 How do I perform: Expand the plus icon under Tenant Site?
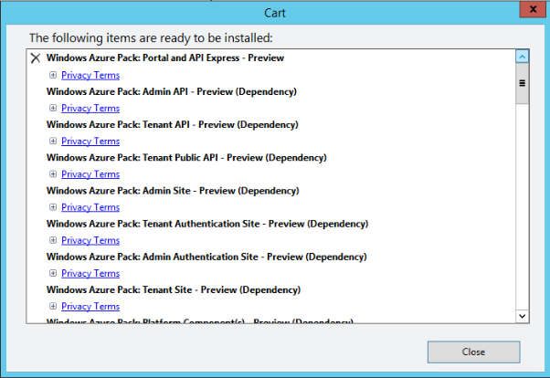point(53,306)
